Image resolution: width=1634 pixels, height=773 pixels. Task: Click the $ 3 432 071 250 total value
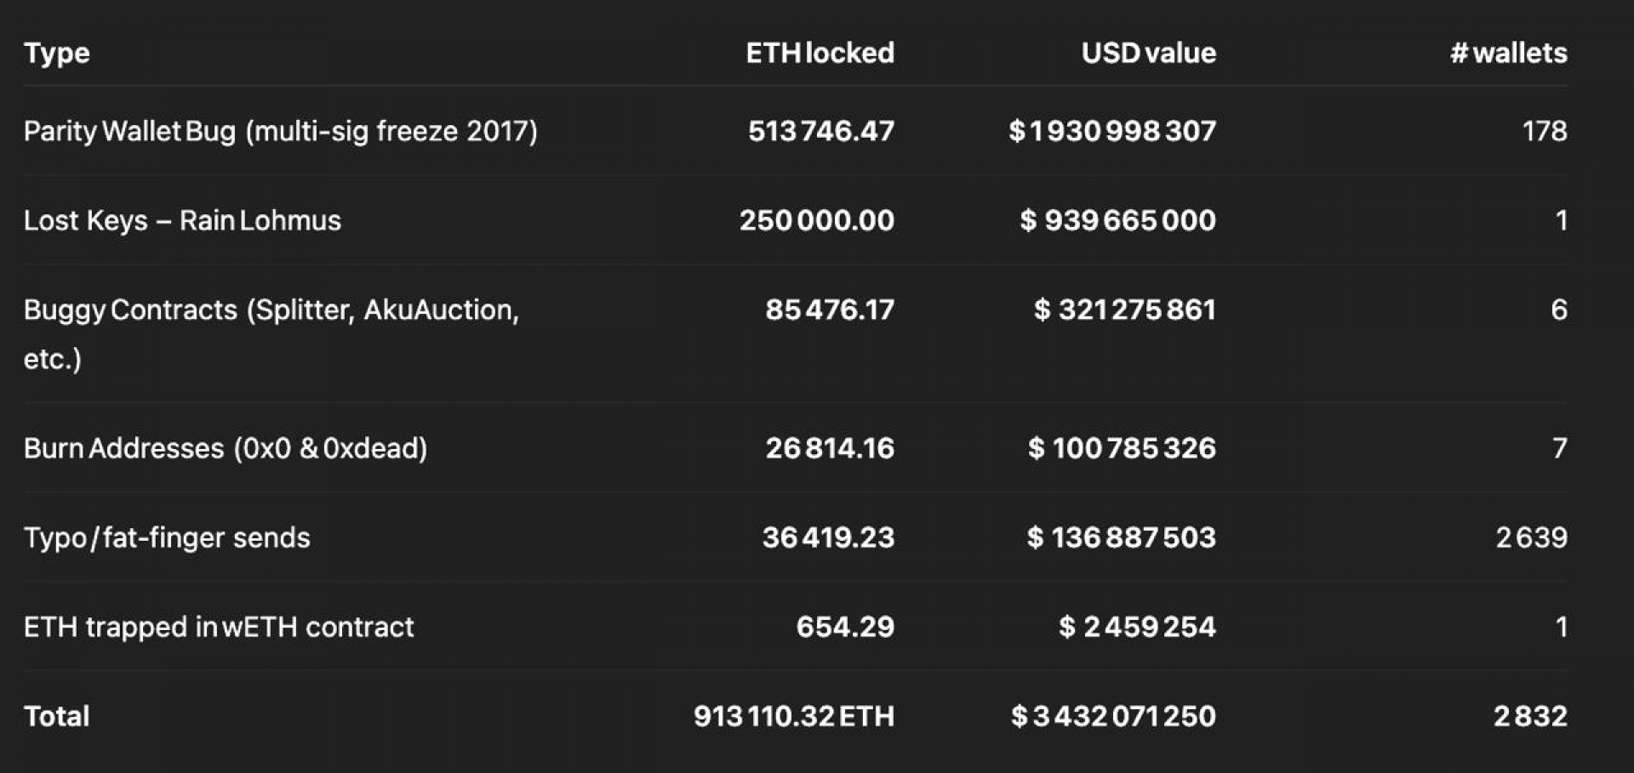click(1113, 716)
